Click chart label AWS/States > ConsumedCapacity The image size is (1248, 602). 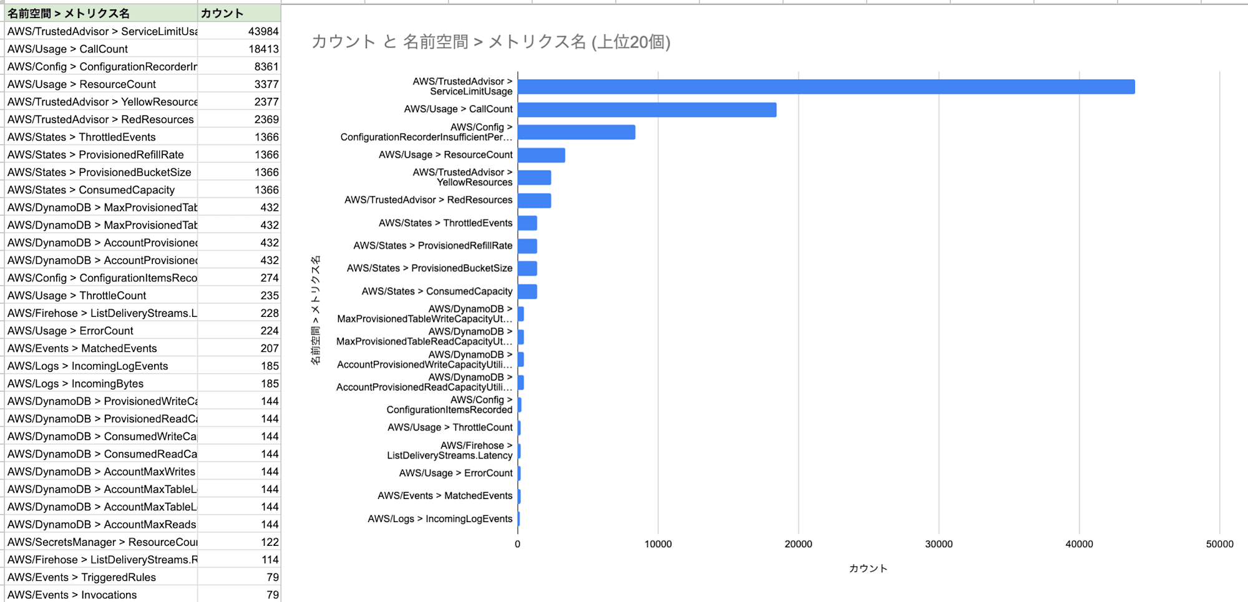(437, 292)
